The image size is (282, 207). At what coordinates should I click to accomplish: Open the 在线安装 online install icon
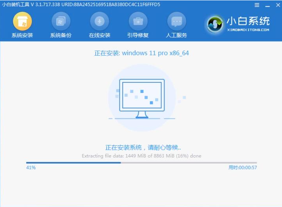coord(99,21)
